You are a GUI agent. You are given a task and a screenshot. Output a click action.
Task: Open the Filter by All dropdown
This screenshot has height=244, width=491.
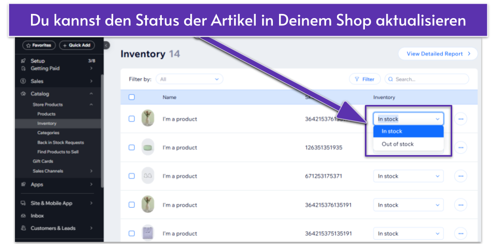pos(189,79)
